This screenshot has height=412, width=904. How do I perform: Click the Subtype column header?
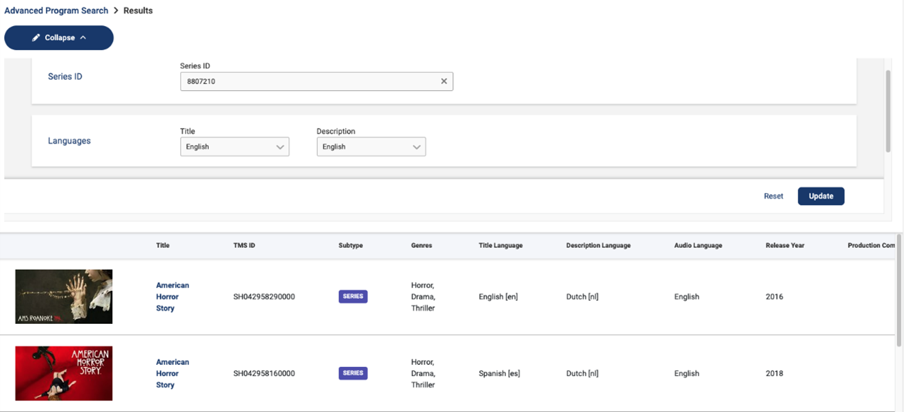click(x=350, y=245)
